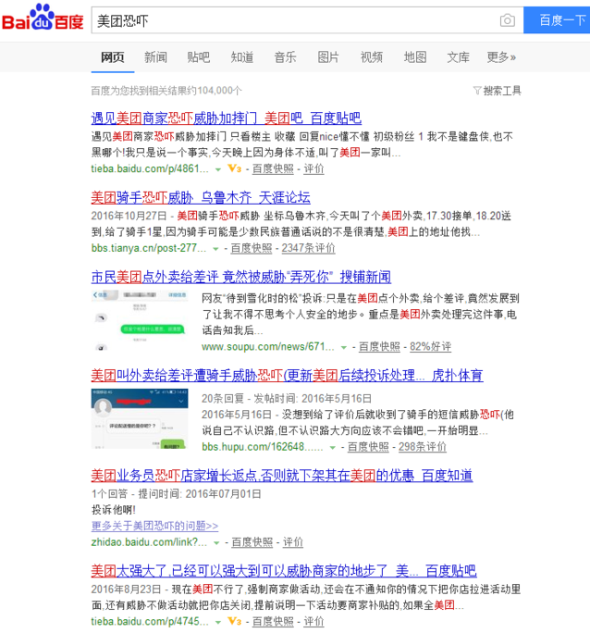The width and height of the screenshot is (590, 633).
Task: Switch to the 新闻 tab
Action: tap(155, 57)
